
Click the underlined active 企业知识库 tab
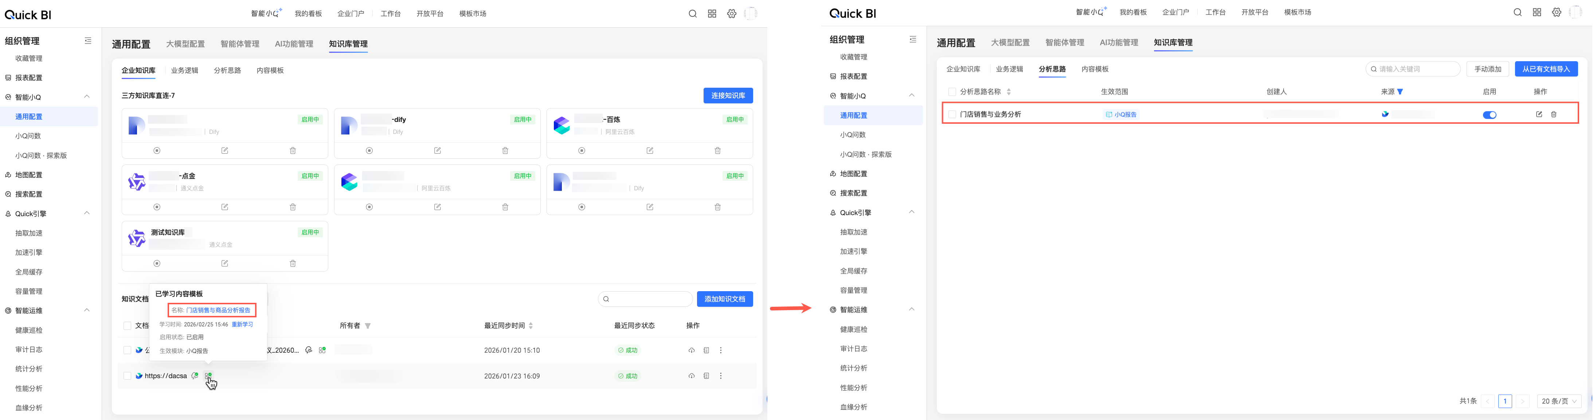[x=138, y=70]
